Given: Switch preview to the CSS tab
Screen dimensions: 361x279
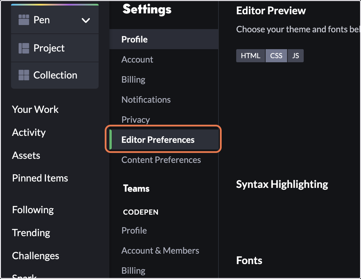Looking at the screenshot, I should [276, 56].
